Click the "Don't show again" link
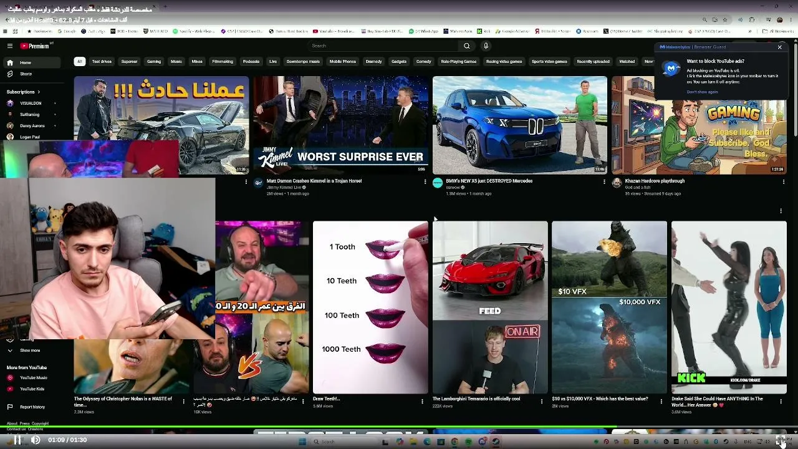Viewport: 798px width, 449px height. click(x=703, y=92)
